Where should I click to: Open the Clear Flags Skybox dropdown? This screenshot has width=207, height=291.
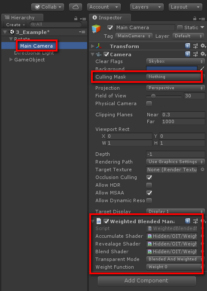click(x=176, y=61)
